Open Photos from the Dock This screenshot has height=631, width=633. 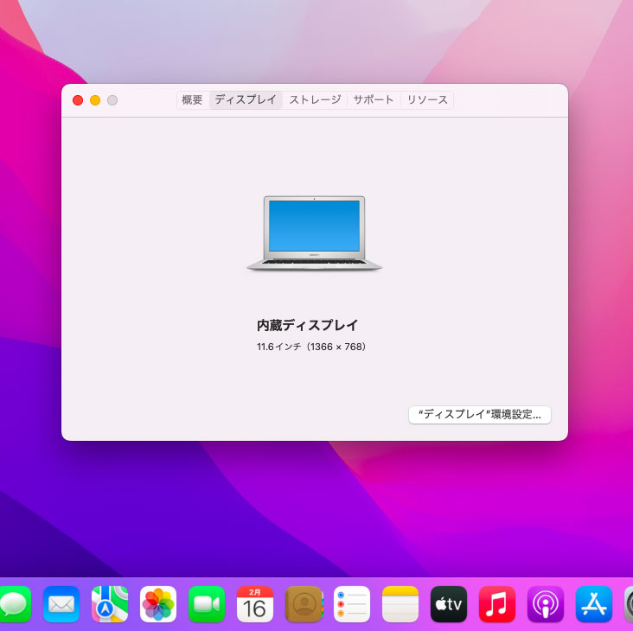[158, 604]
